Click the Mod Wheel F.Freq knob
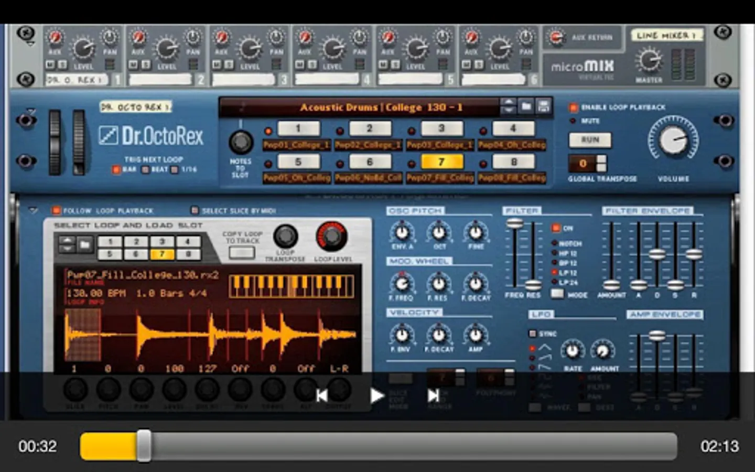Viewport: 755px width, 472px height. tap(402, 283)
